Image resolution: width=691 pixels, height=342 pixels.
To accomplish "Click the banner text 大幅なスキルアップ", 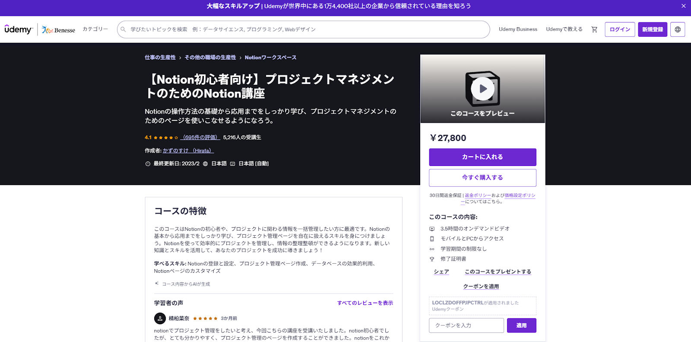I will pyautogui.click(x=233, y=6).
